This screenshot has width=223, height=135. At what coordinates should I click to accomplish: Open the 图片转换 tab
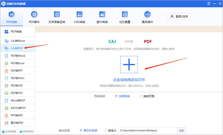(x=102, y=17)
